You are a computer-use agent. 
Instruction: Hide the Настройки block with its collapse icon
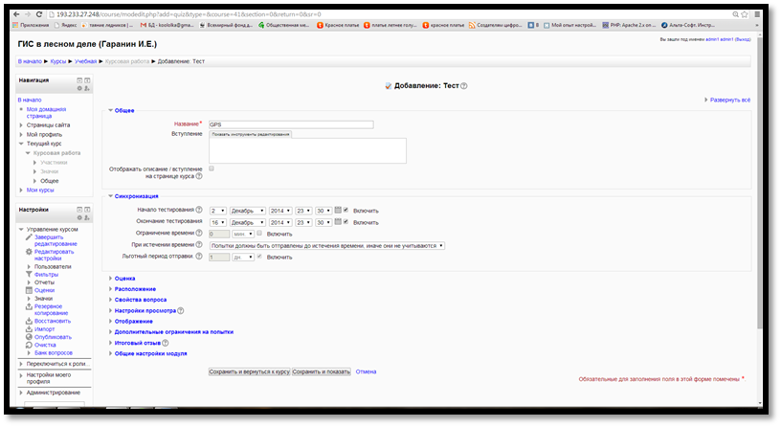[x=79, y=210]
